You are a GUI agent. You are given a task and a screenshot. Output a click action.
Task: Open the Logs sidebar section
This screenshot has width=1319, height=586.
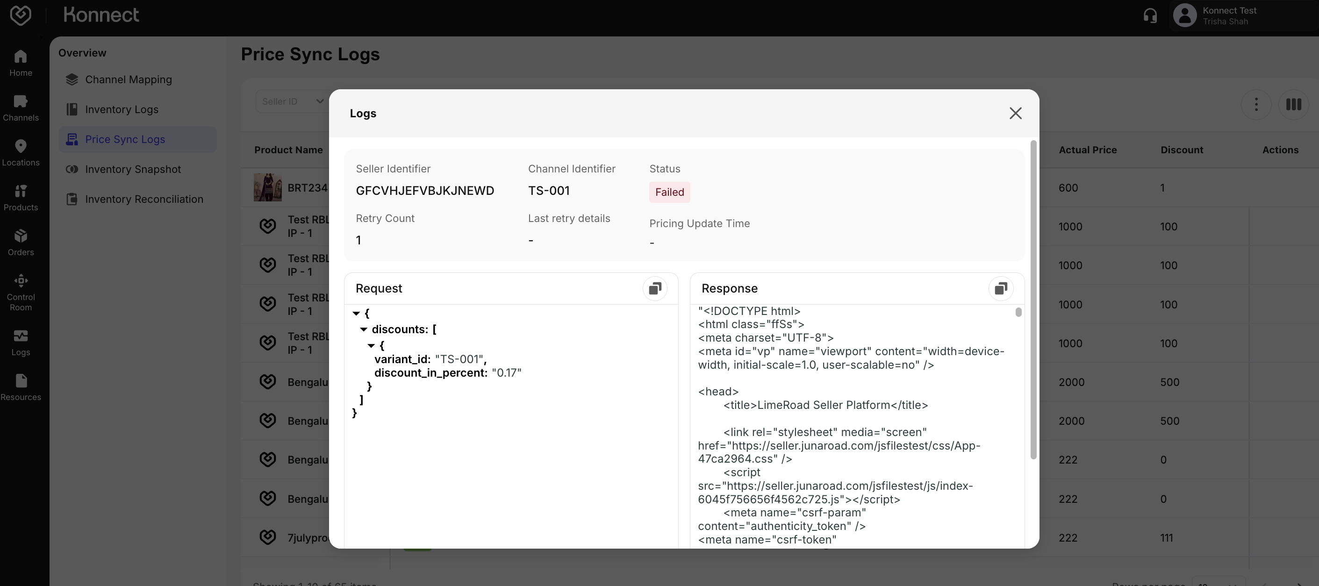click(21, 343)
